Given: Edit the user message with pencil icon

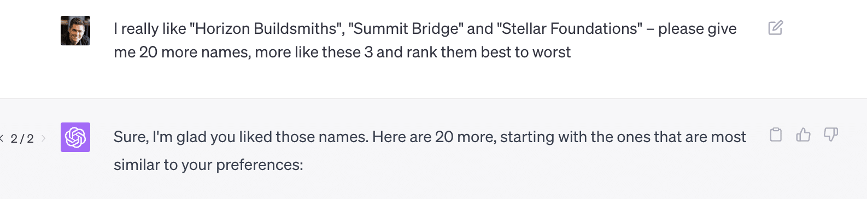Looking at the screenshot, I should (x=776, y=28).
